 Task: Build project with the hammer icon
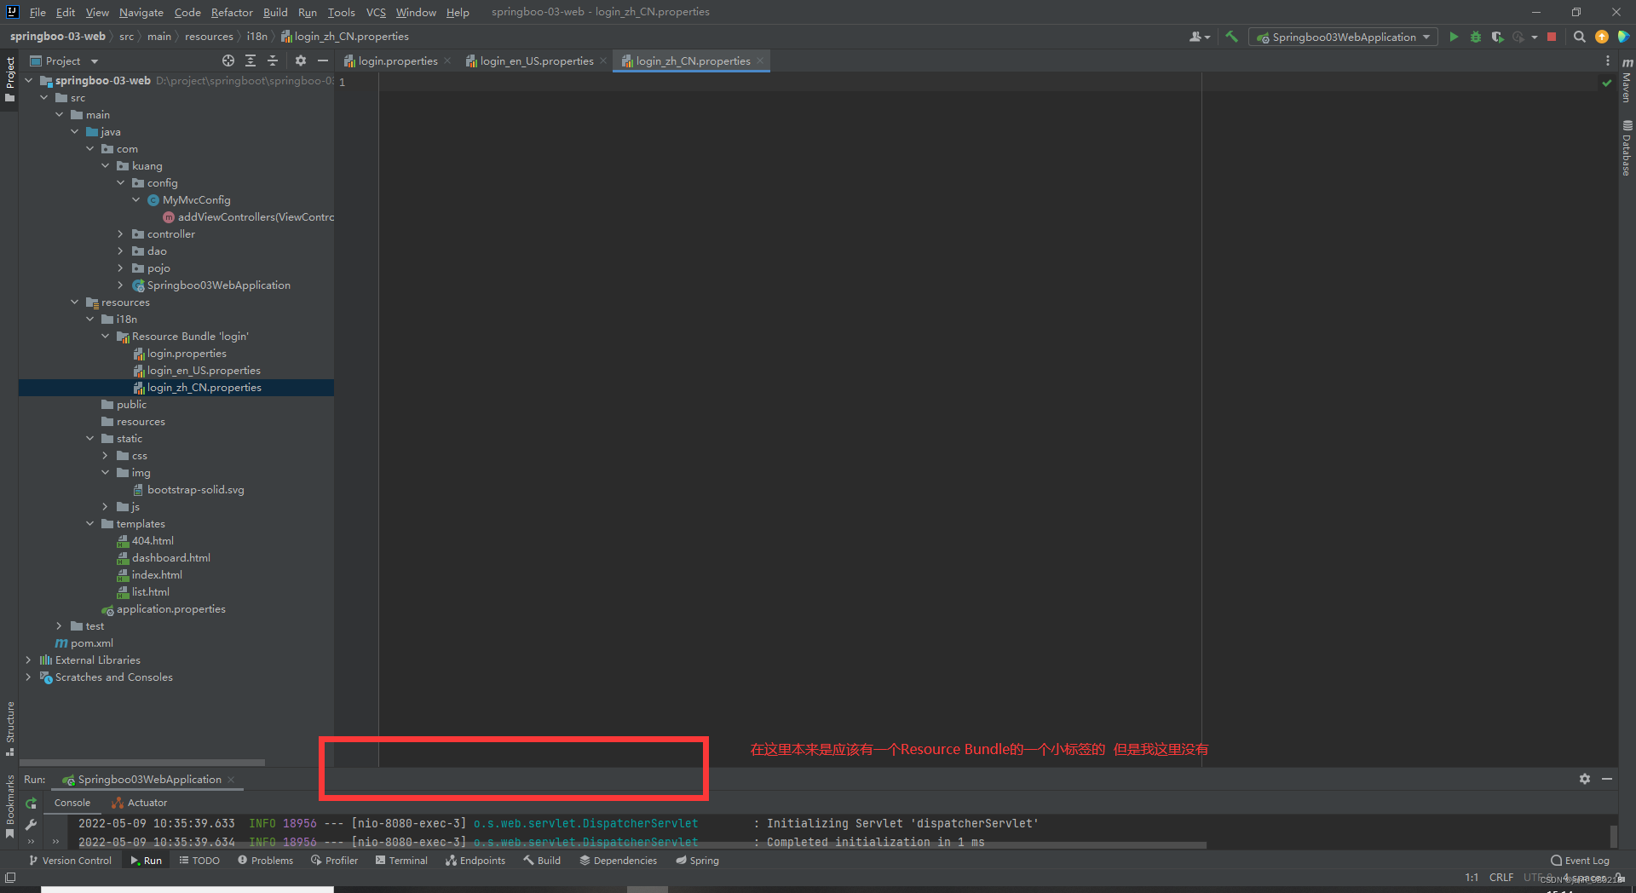point(1231,37)
